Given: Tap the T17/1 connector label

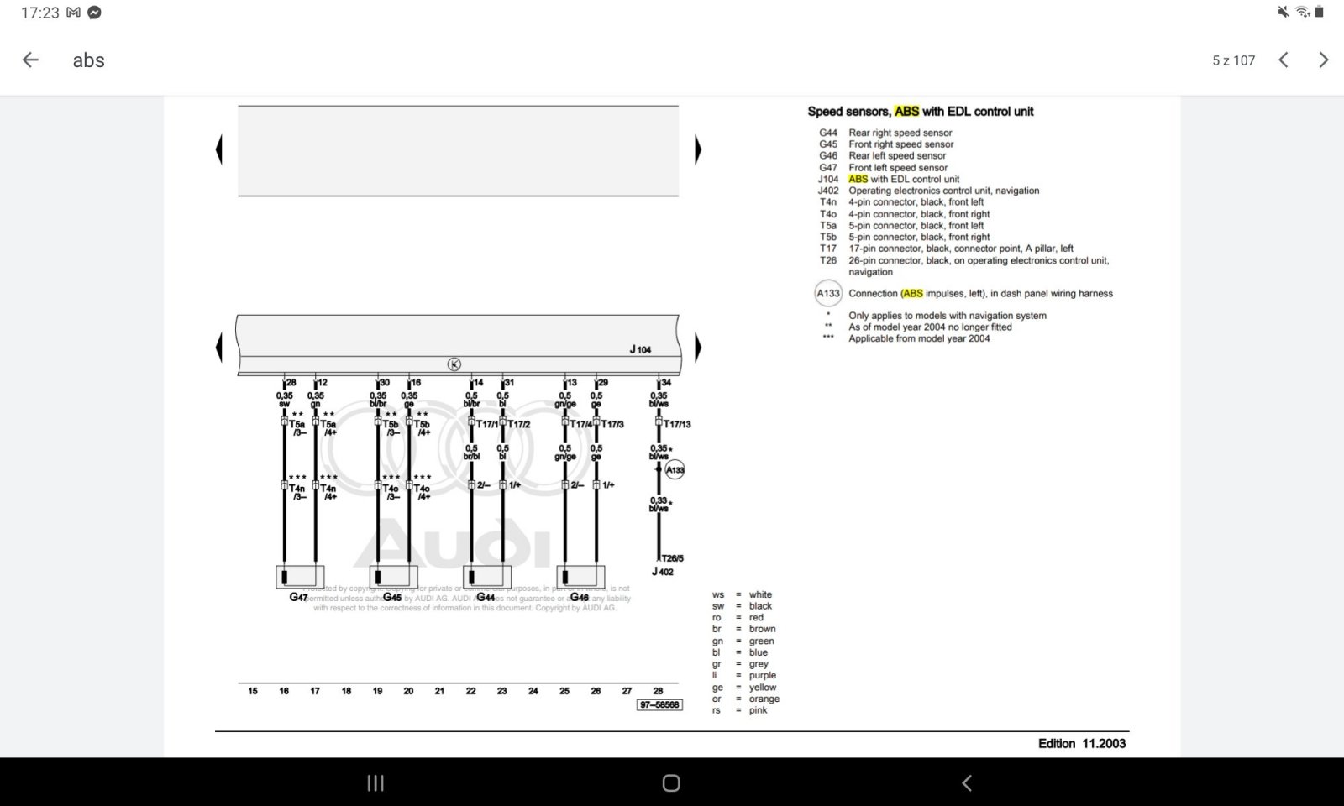Looking at the screenshot, I should coord(487,425).
